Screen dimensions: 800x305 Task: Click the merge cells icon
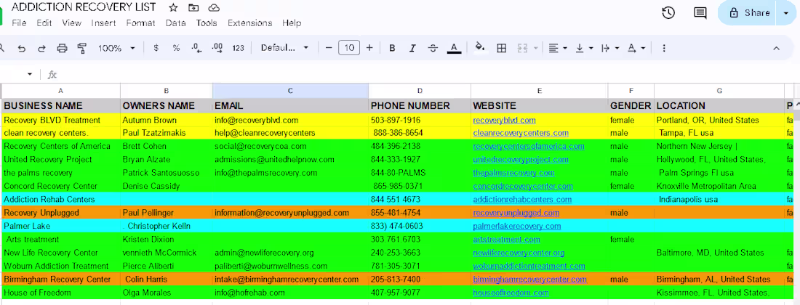click(x=522, y=48)
